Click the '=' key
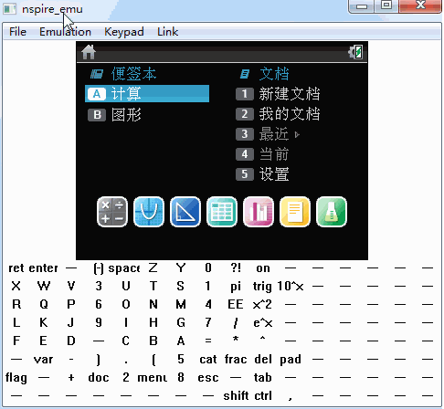Screen dimensions: 444x409 [208, 341]
